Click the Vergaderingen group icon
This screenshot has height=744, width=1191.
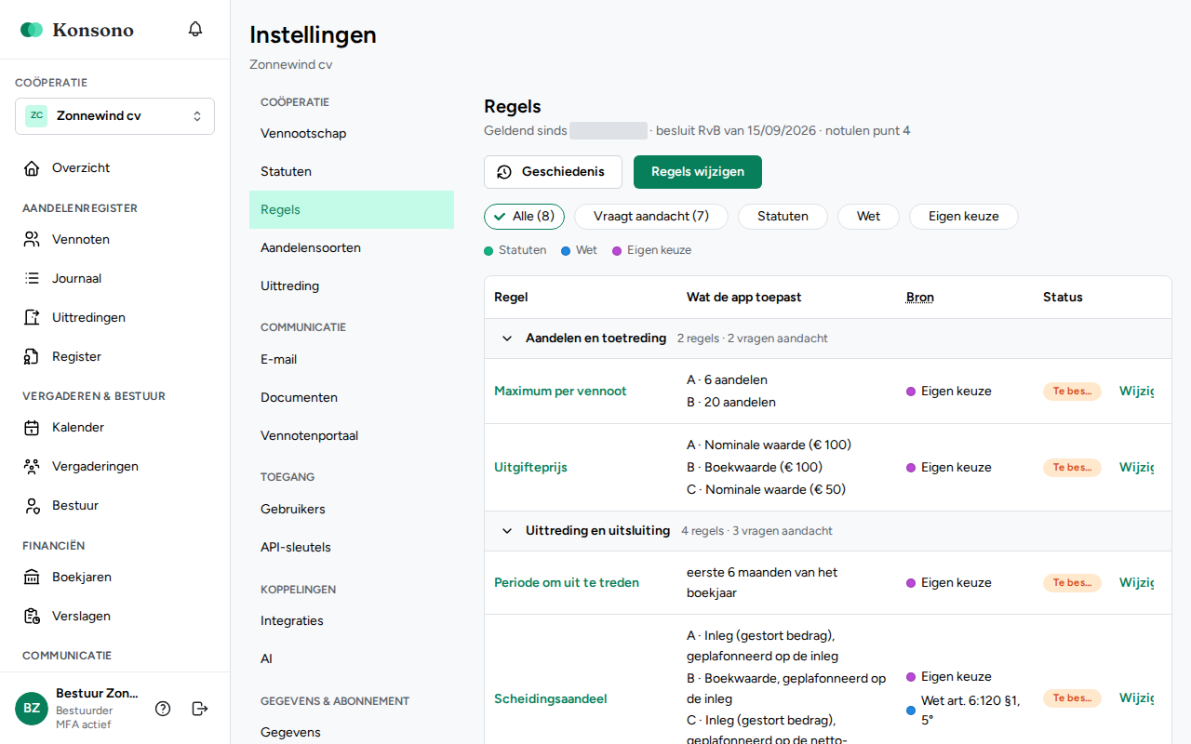[x=33, y=467]
